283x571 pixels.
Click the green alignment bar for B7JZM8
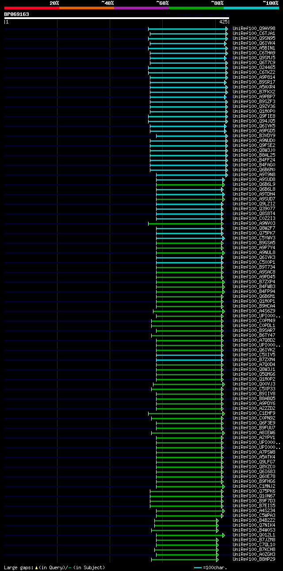[x=187, y=540]
